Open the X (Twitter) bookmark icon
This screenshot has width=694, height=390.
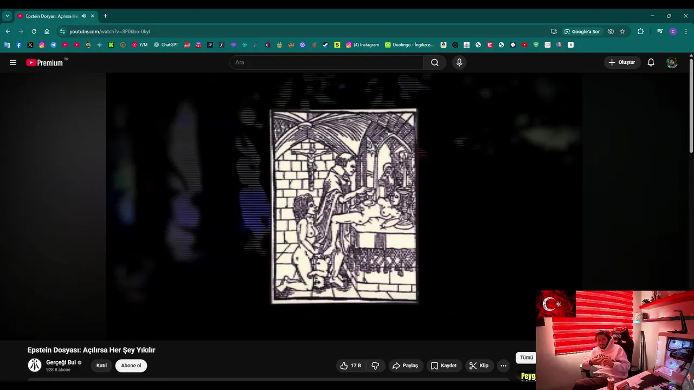30,45
